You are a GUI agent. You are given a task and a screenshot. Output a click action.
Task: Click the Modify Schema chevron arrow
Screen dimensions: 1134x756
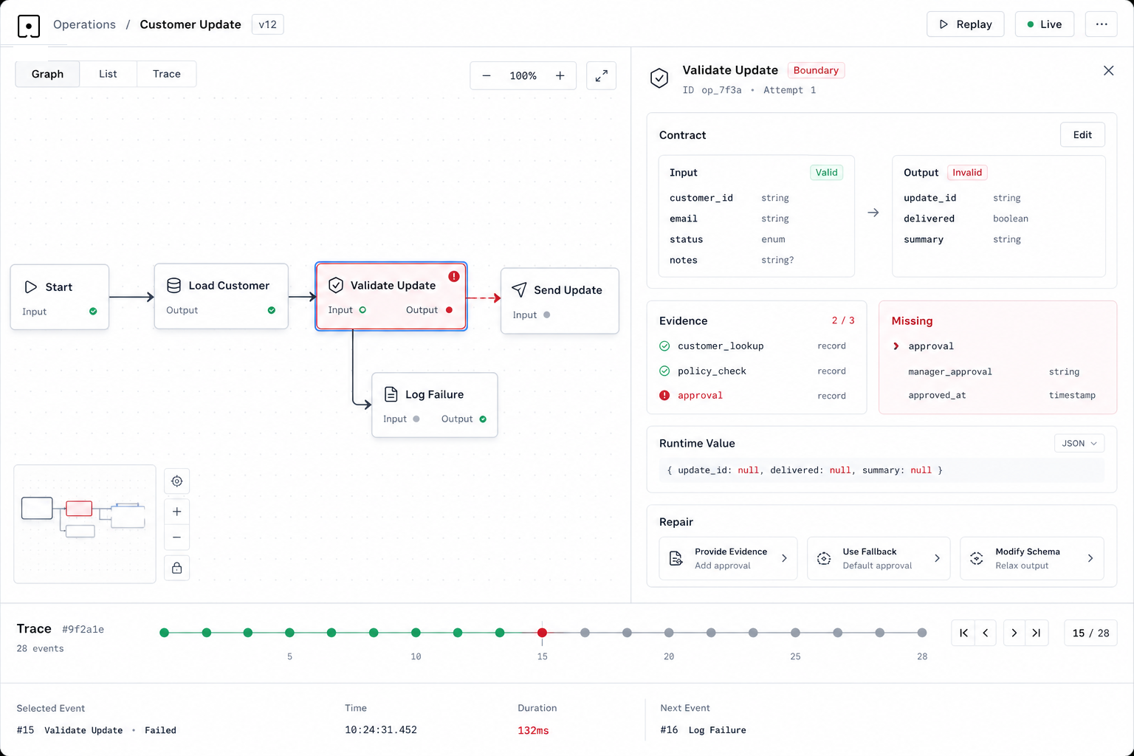click(1090, 558)
